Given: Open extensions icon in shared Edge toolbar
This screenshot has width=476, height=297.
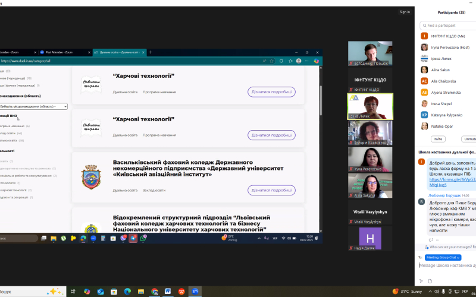Looking at the screenshot, I should (x=281, y=61).
